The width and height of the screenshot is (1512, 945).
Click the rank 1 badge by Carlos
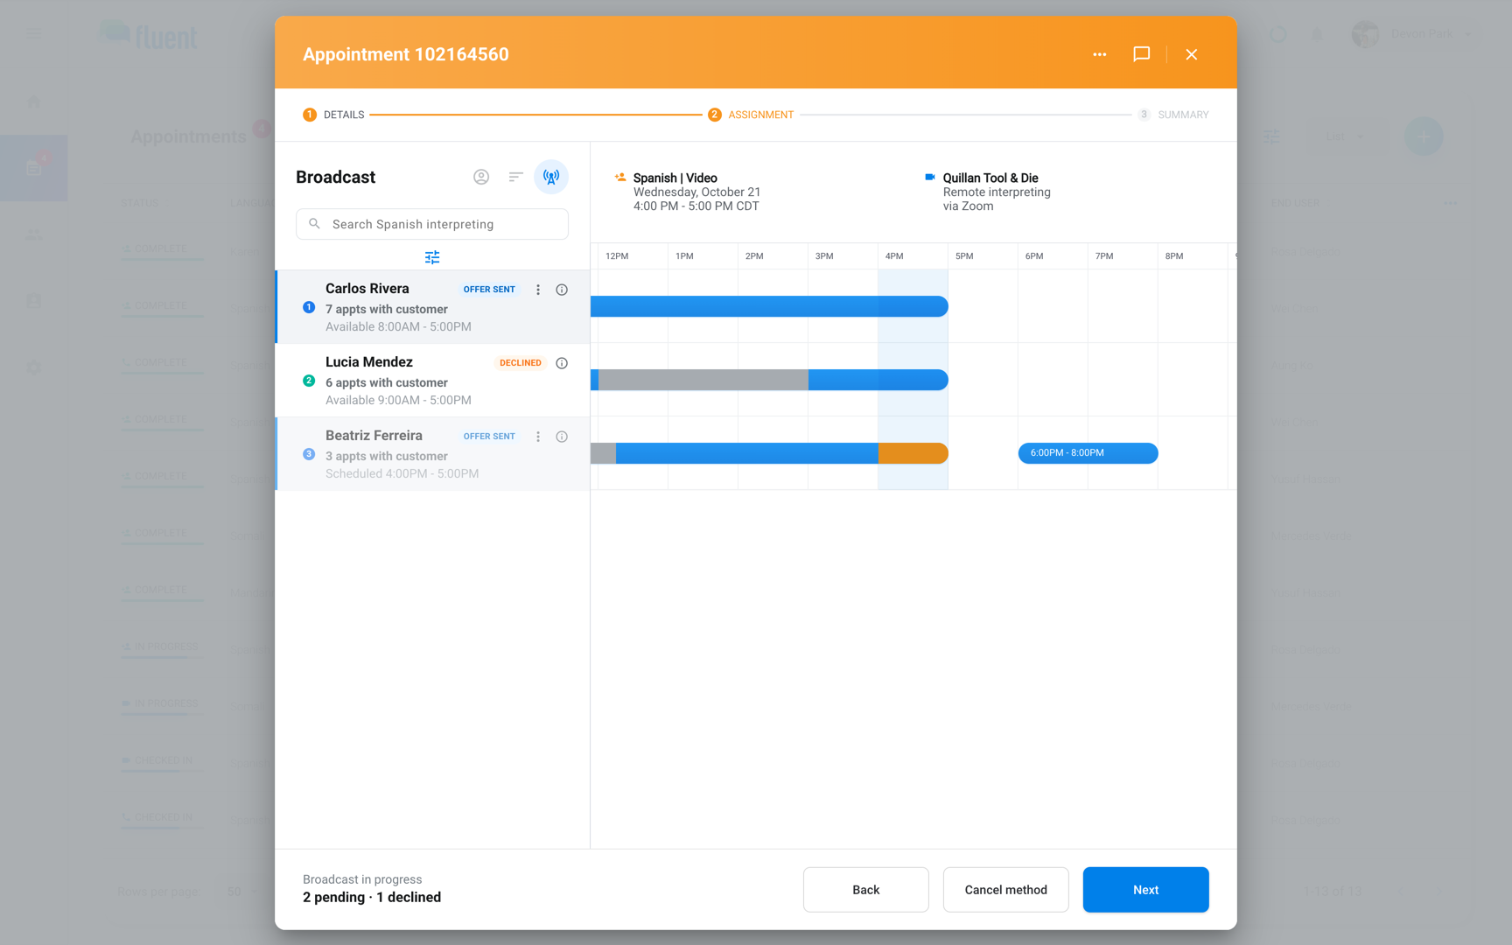pyautogui.click(x=309, y=307)
